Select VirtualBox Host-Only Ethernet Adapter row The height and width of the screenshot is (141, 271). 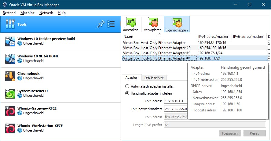[x=196, y=43]
